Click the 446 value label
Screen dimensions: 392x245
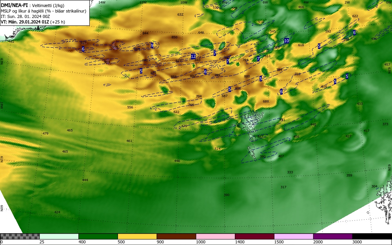177,161
